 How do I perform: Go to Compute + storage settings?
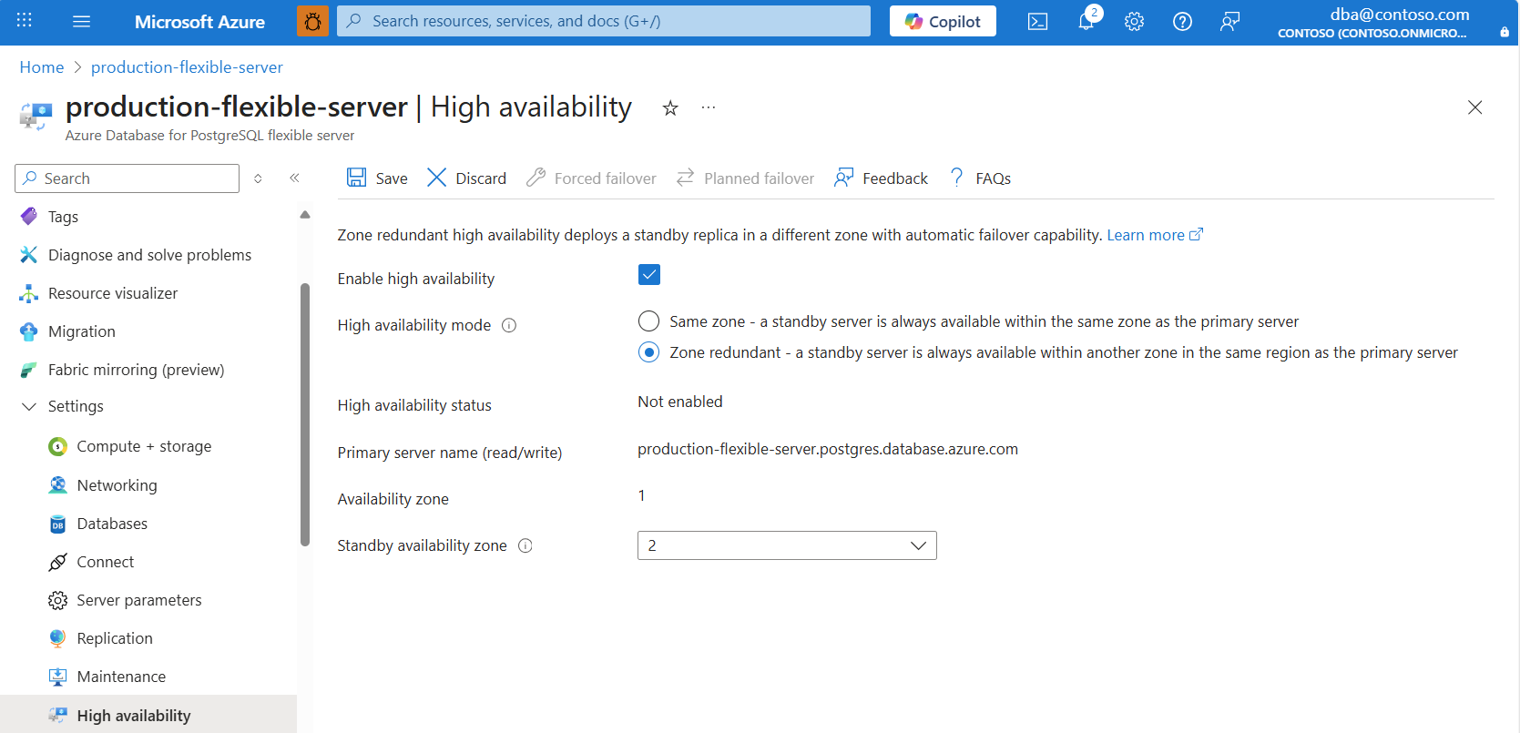(x=144, y=446)
